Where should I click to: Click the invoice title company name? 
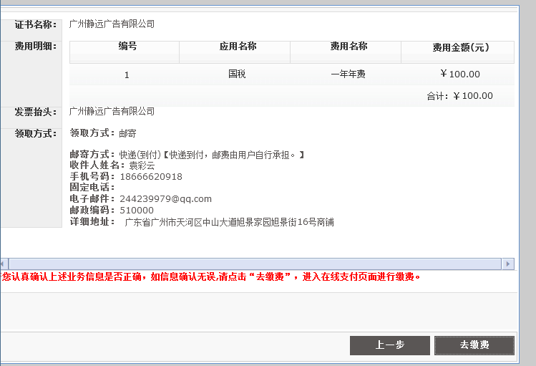tap(112, 111)
